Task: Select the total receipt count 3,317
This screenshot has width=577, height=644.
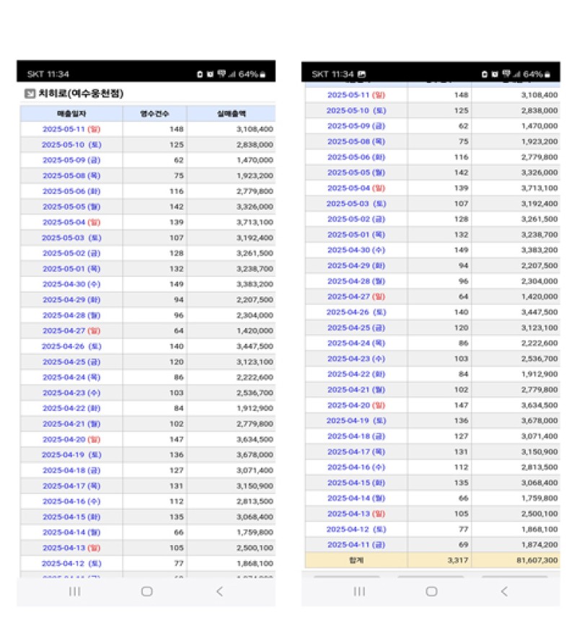Action: [458, 560]
